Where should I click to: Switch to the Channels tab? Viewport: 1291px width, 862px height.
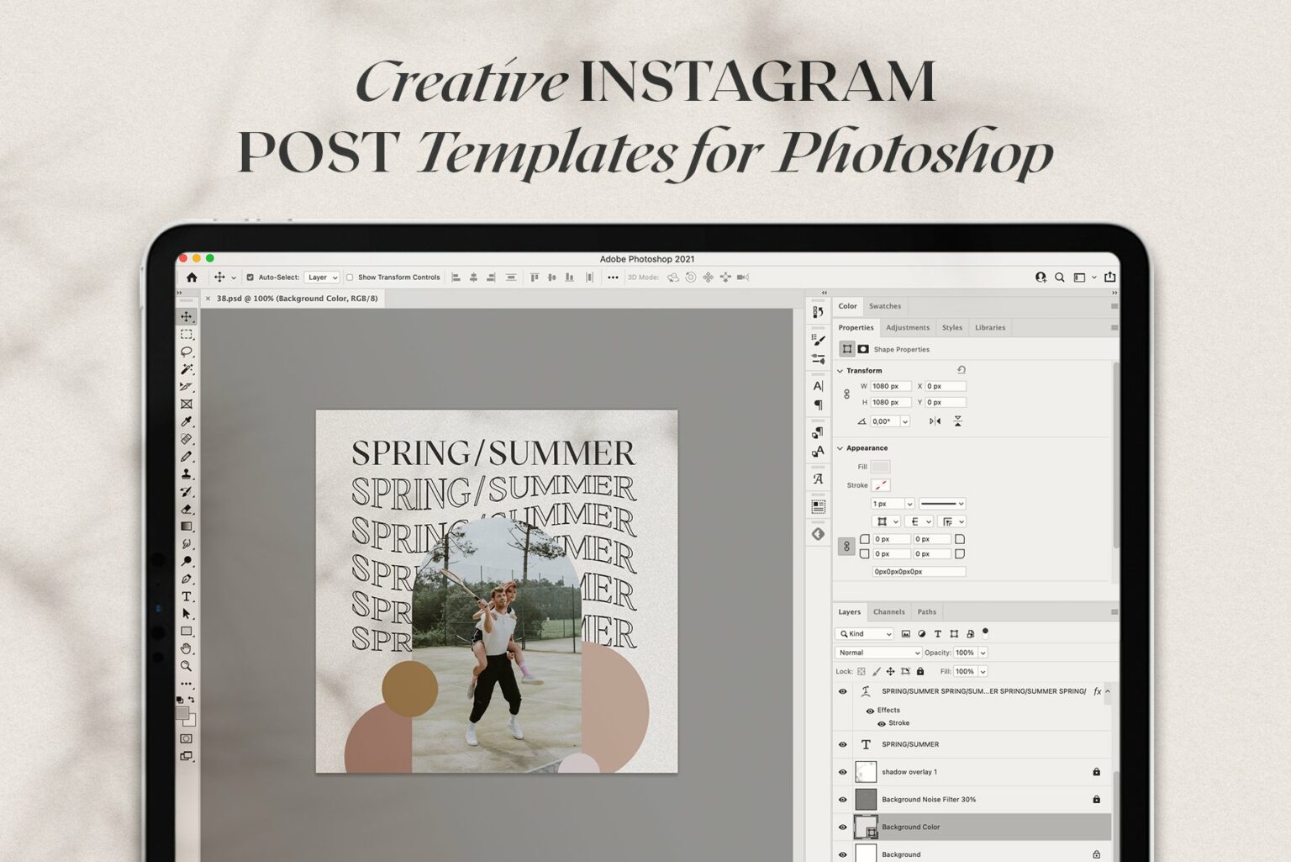click(x=888, y=611)
